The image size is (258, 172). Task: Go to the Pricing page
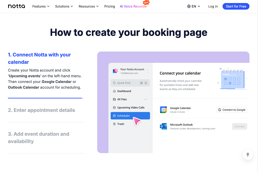coord(110,6)
